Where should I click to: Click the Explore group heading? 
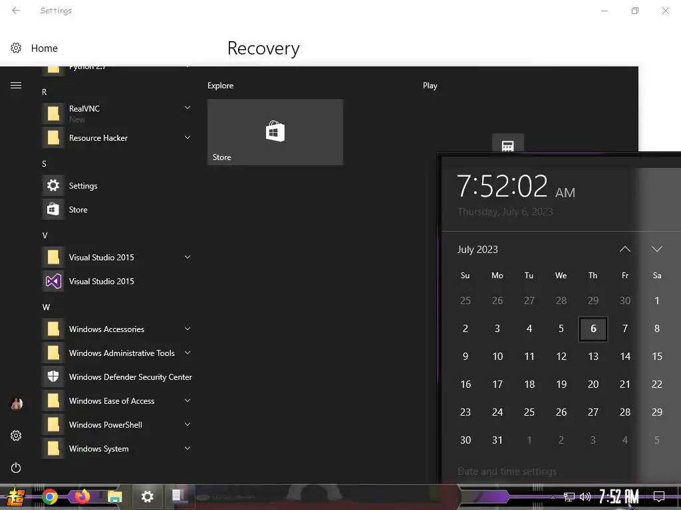tap(220, 86)
